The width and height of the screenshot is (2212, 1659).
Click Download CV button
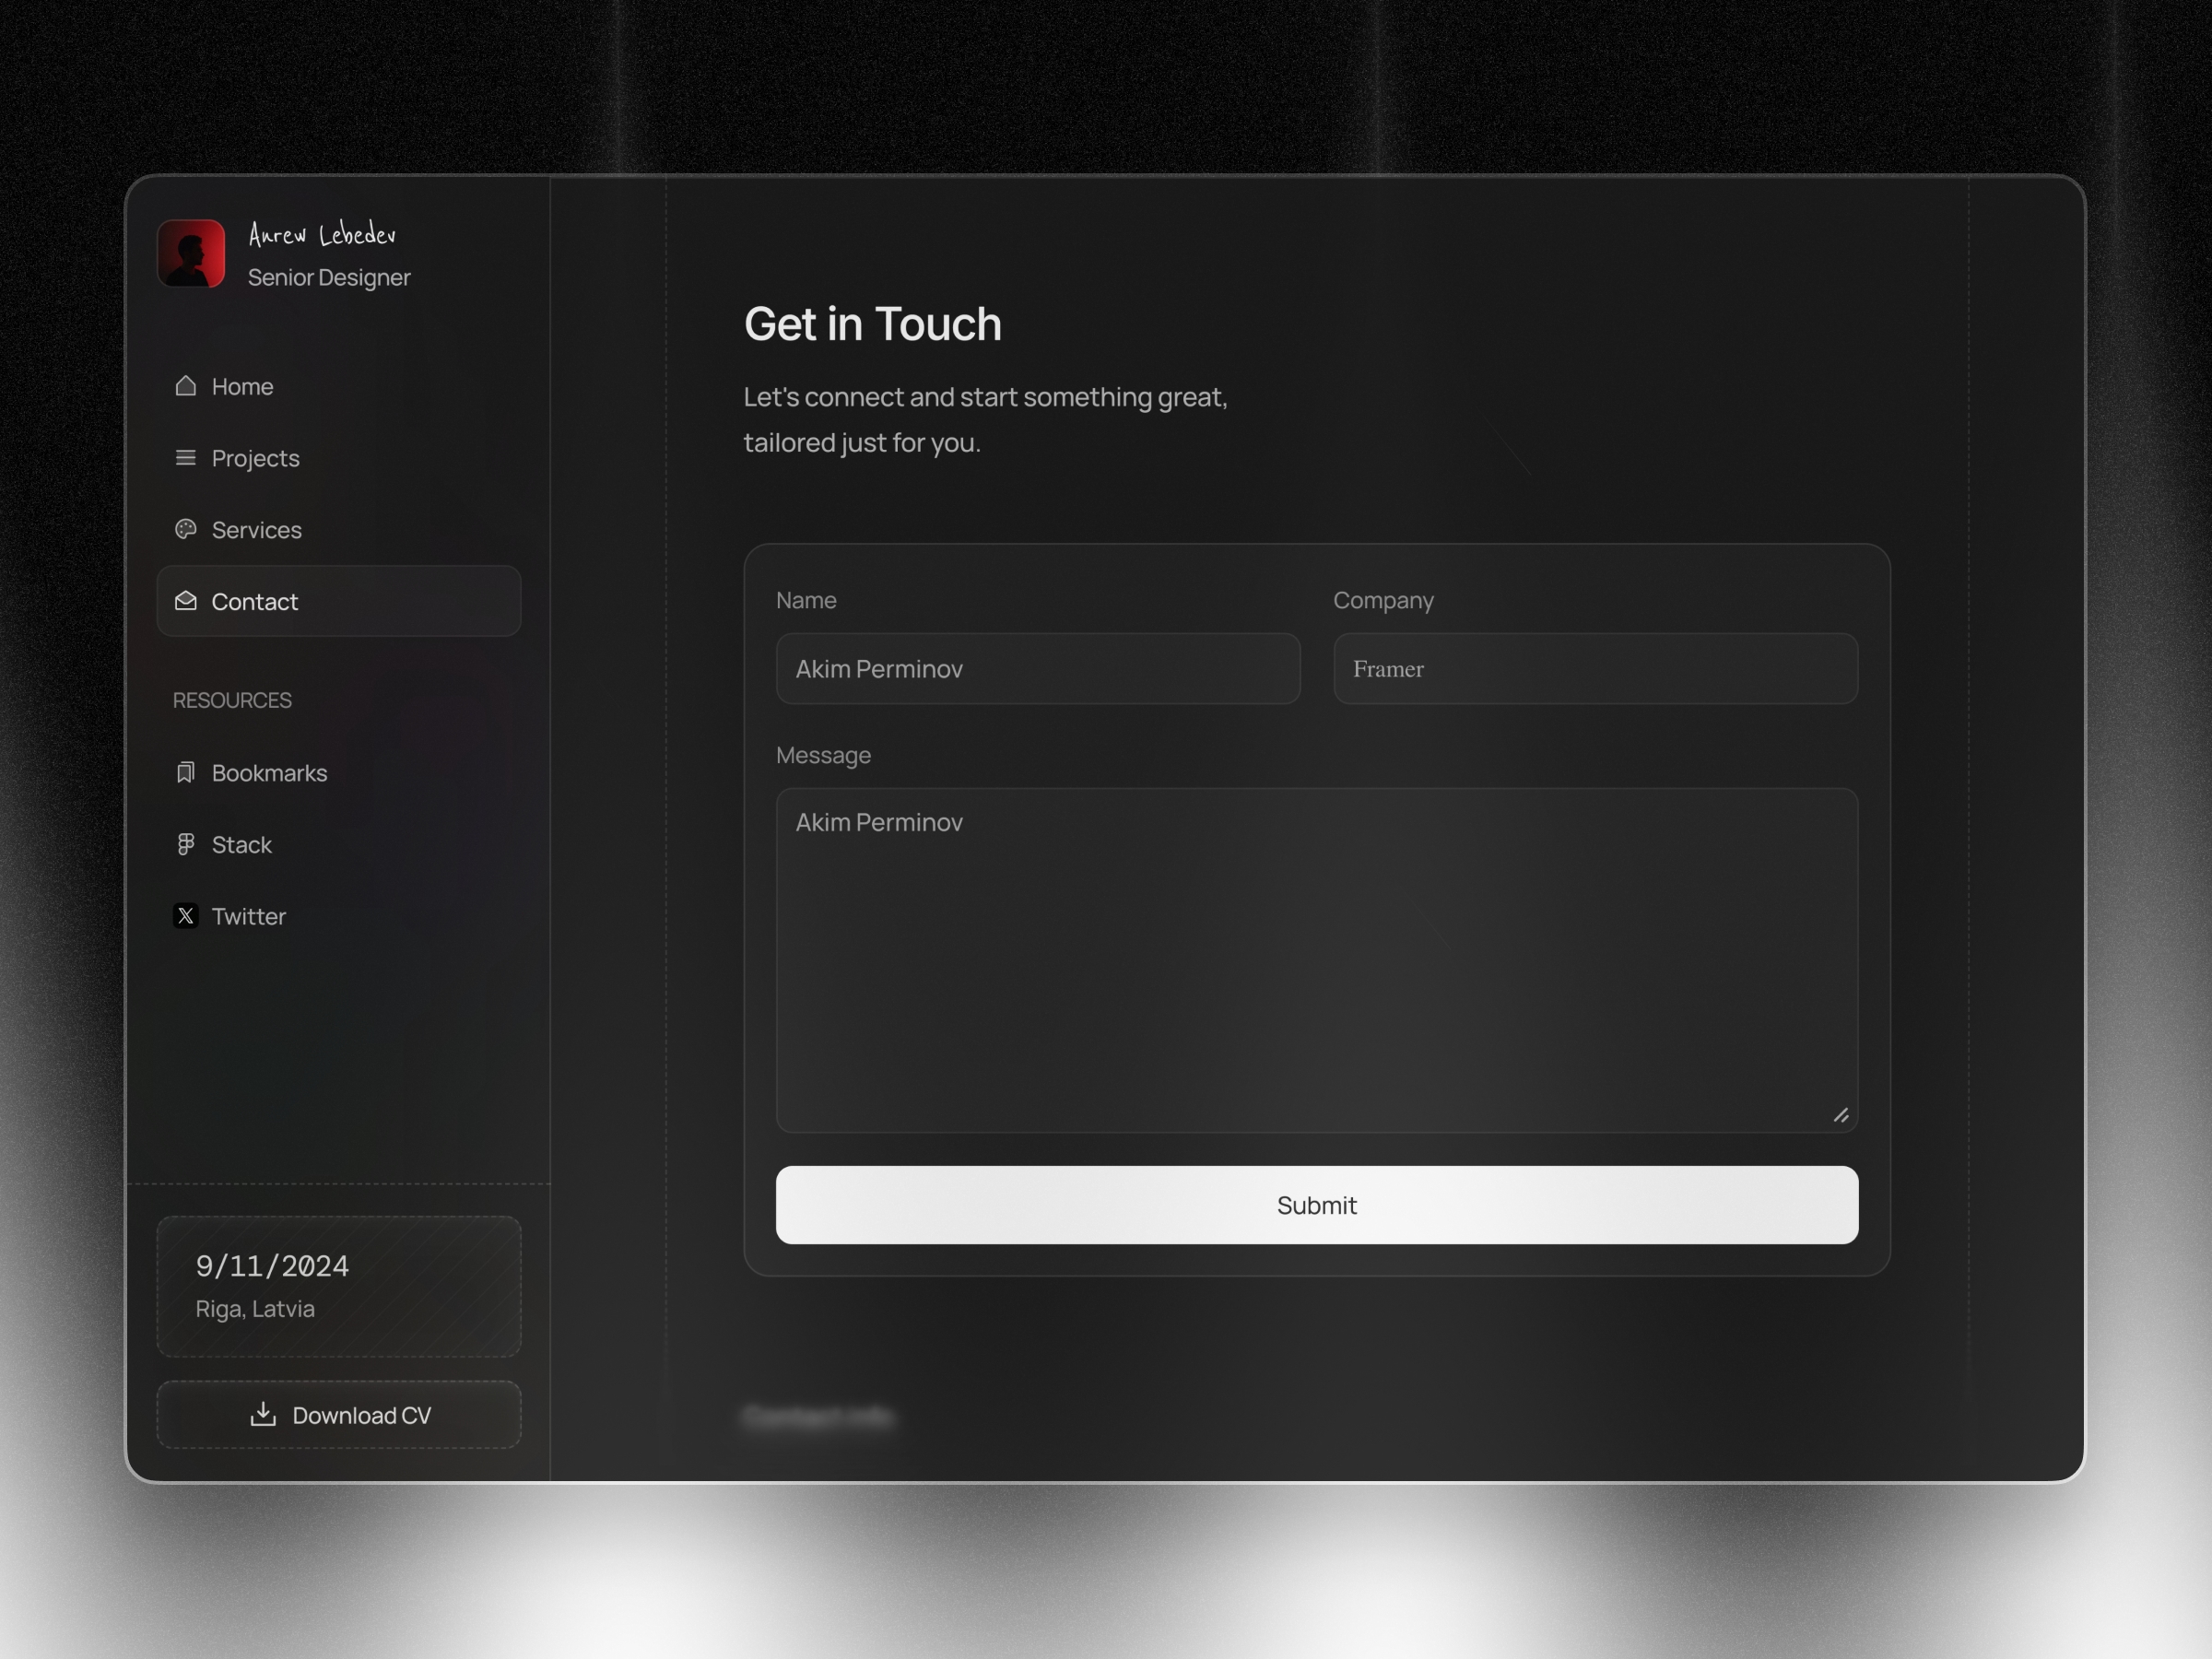pyautogui.click(x=340, y=1413)
